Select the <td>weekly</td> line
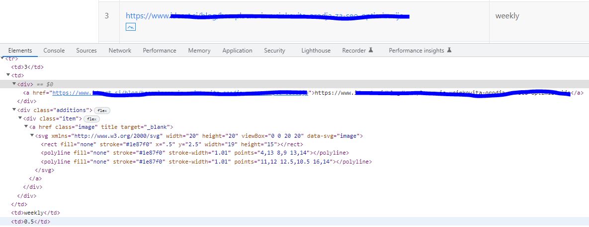The width and height of the screenshot is (589, 227). click(x=35, y=213)
